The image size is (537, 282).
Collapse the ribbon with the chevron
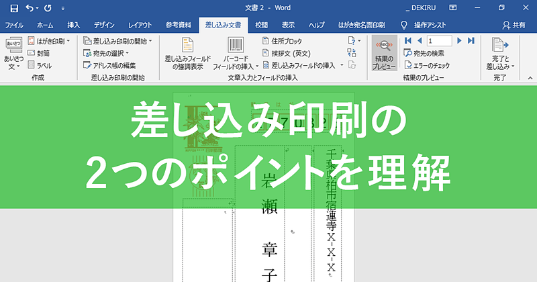click(x=530, y=78)
